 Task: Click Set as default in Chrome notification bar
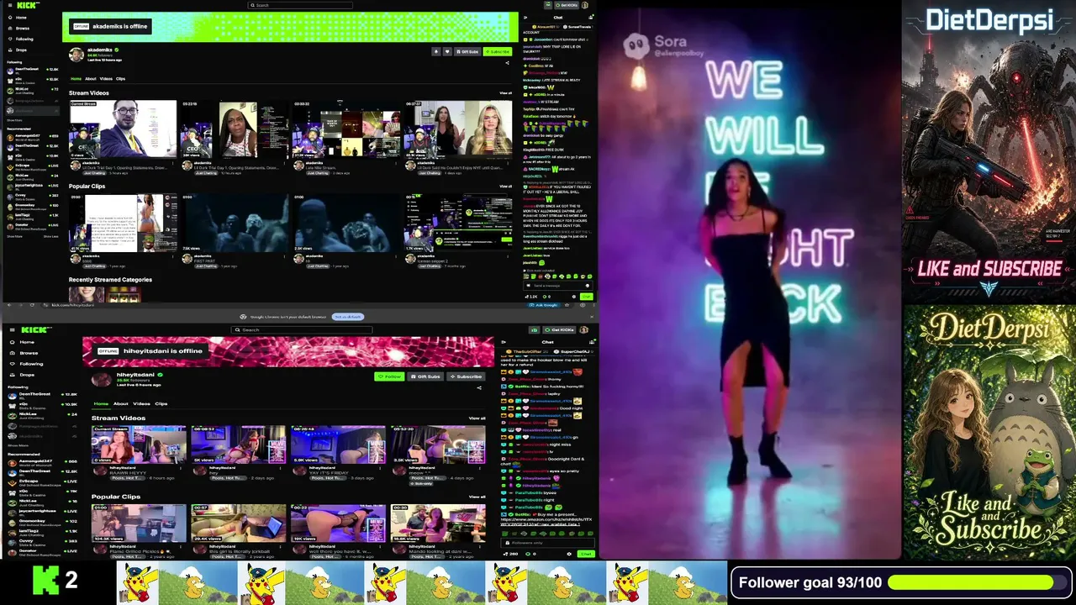[x=347, y=317]
